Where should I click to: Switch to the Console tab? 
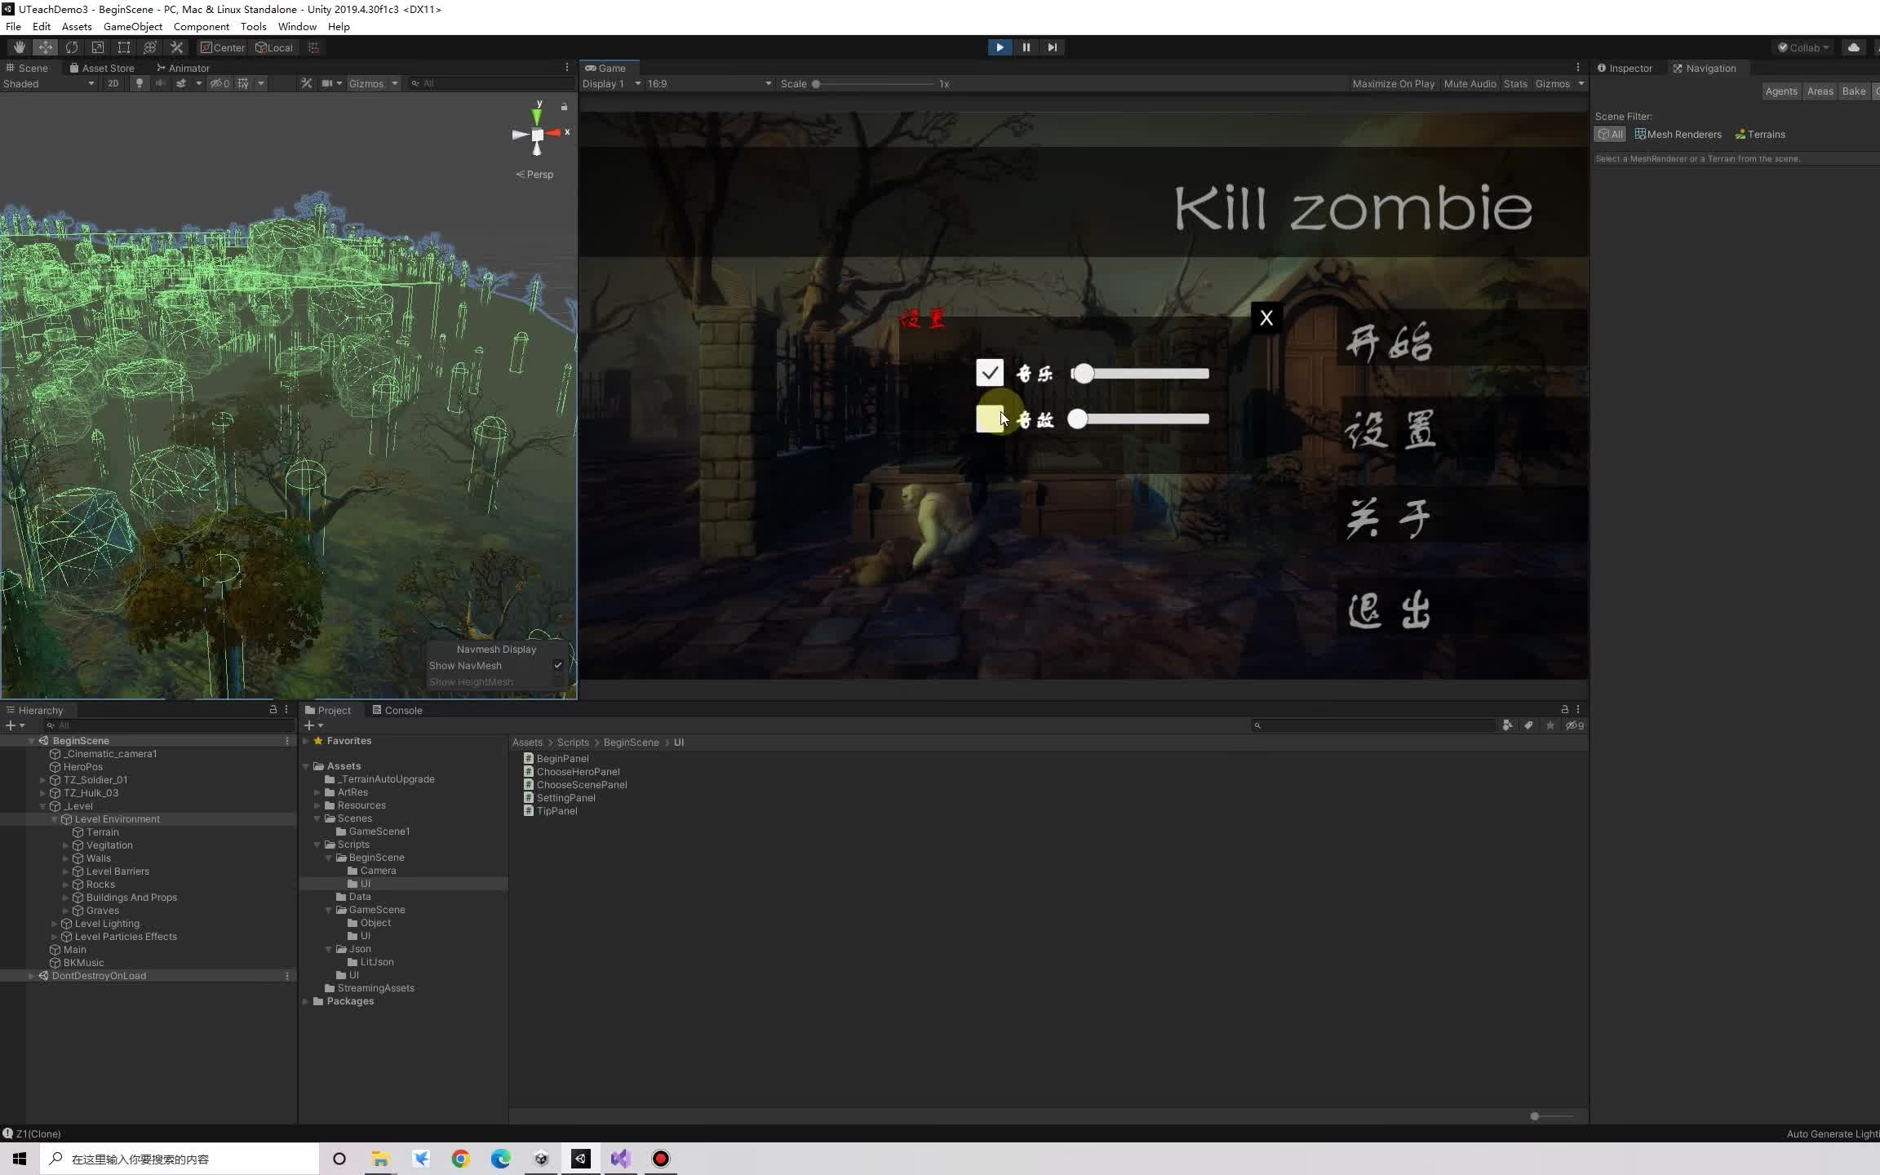pyautogui.click(x=397, y=710)
